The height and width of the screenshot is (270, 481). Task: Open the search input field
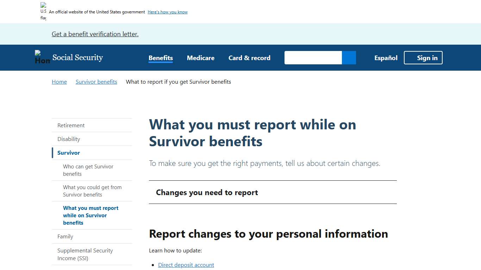[x=313, y=57]
